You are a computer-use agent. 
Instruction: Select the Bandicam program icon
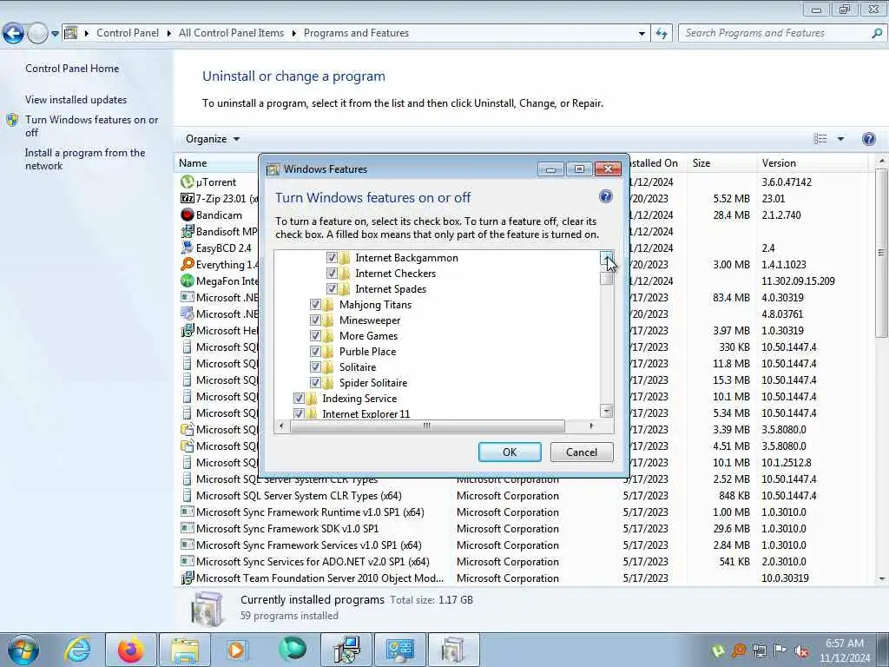[188, 215]
